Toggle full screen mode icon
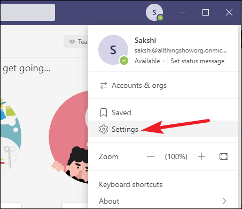This screenshot has width=242, height=209. [x=224, y=156]
